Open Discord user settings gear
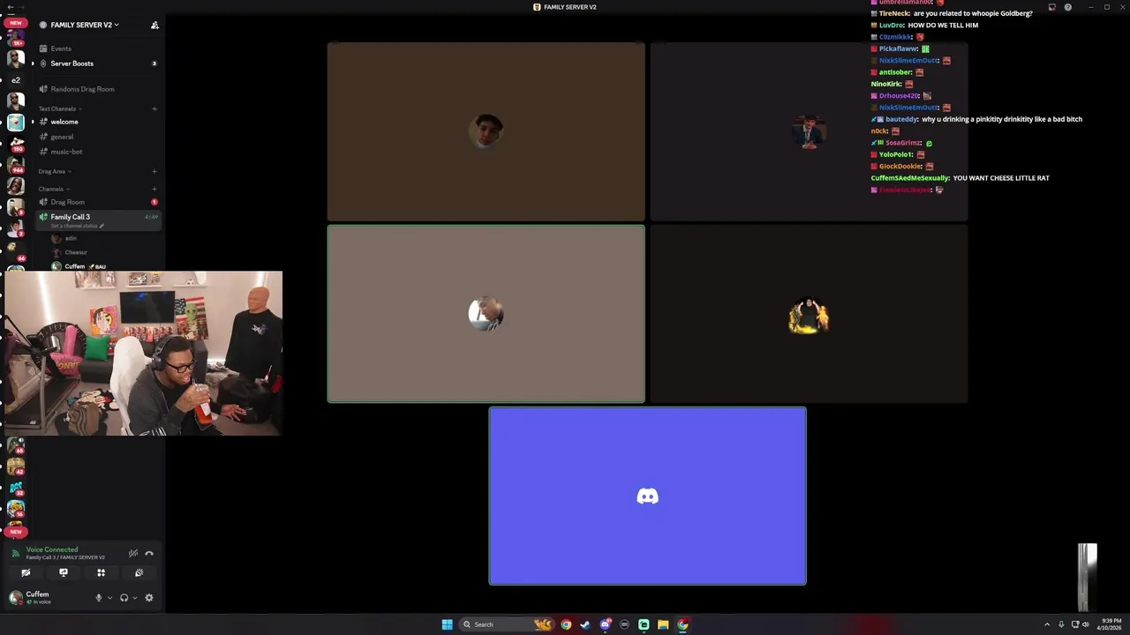Image resolution: width=1130 pixels, height=635 pixels. [149, 598]
